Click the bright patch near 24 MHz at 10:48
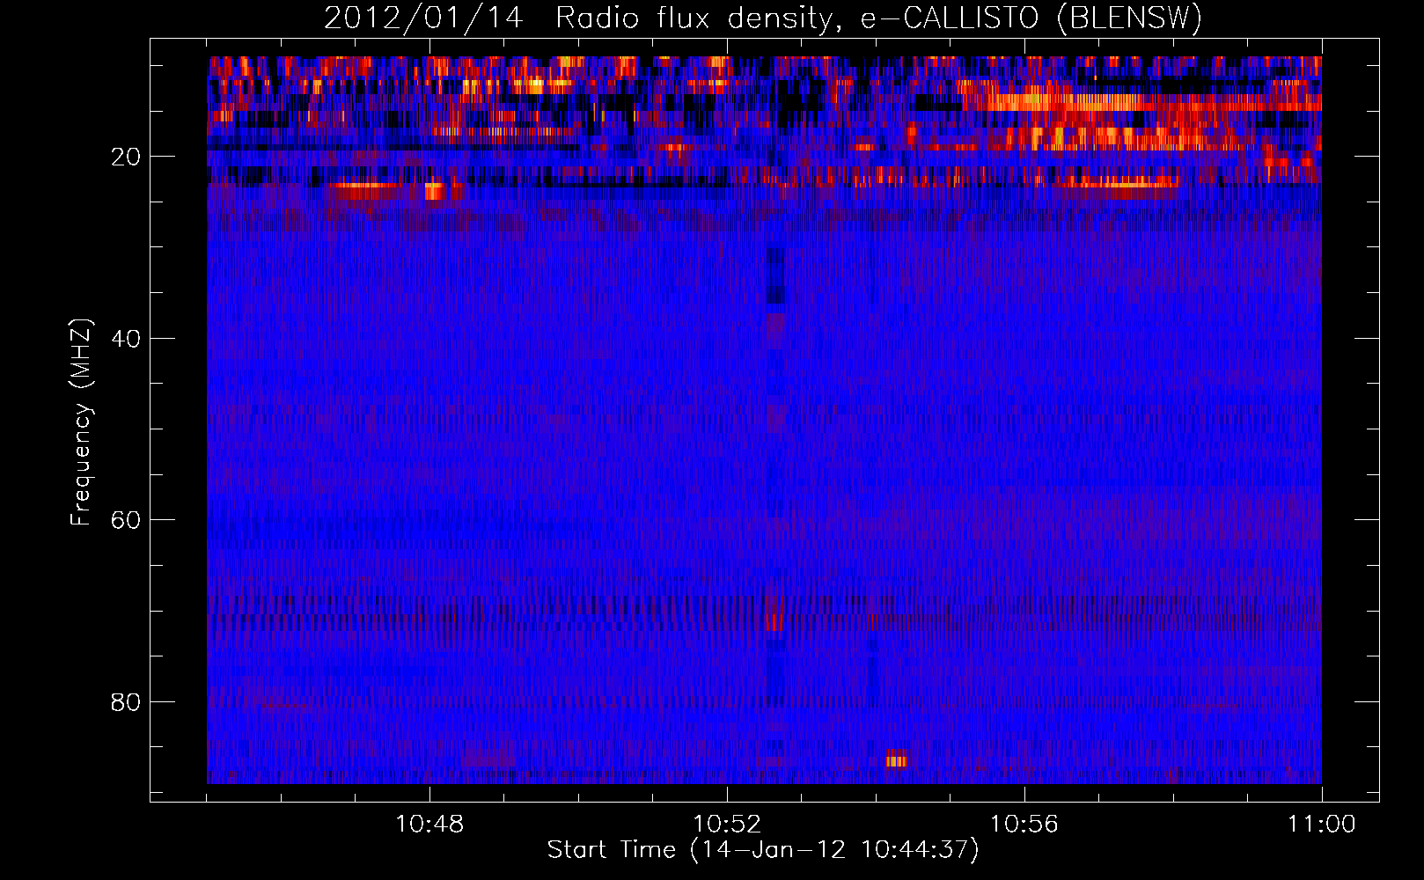The height and width of the screenshot is (880, 1424). (435, 191)
